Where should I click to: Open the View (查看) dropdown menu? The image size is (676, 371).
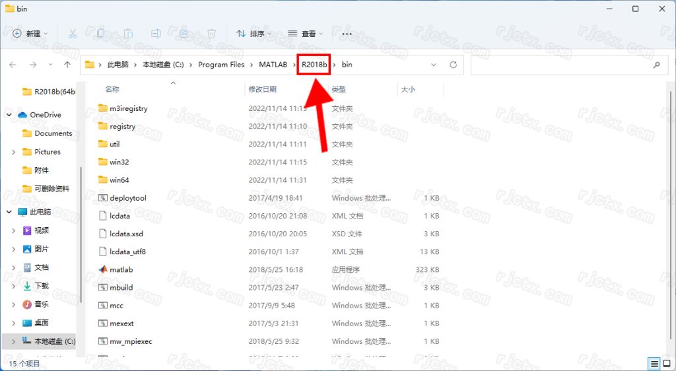coord(305,33)
